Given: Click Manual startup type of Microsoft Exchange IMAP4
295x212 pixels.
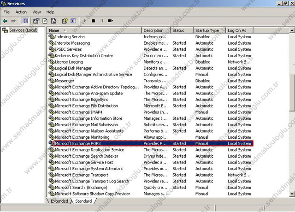Looking at the screenshot, I should [202, 112].
